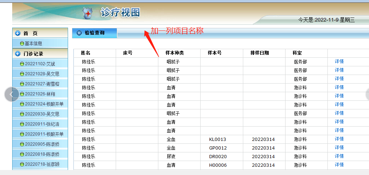The image size is (369, 175).
Task: Click the 检验查询 header circle icon
Action: point(79,33)
